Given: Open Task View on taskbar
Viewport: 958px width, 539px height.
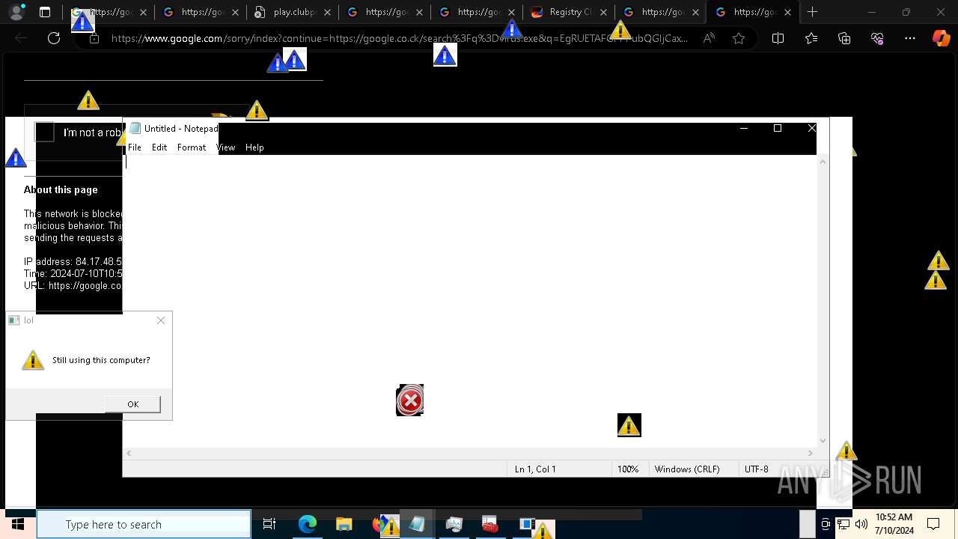Looking at the screenshot, I should pyautogui.click(x=269, y=524).
